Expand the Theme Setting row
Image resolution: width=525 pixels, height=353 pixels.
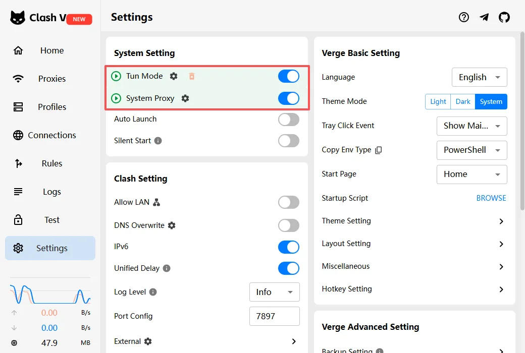(x=414, y=221)
